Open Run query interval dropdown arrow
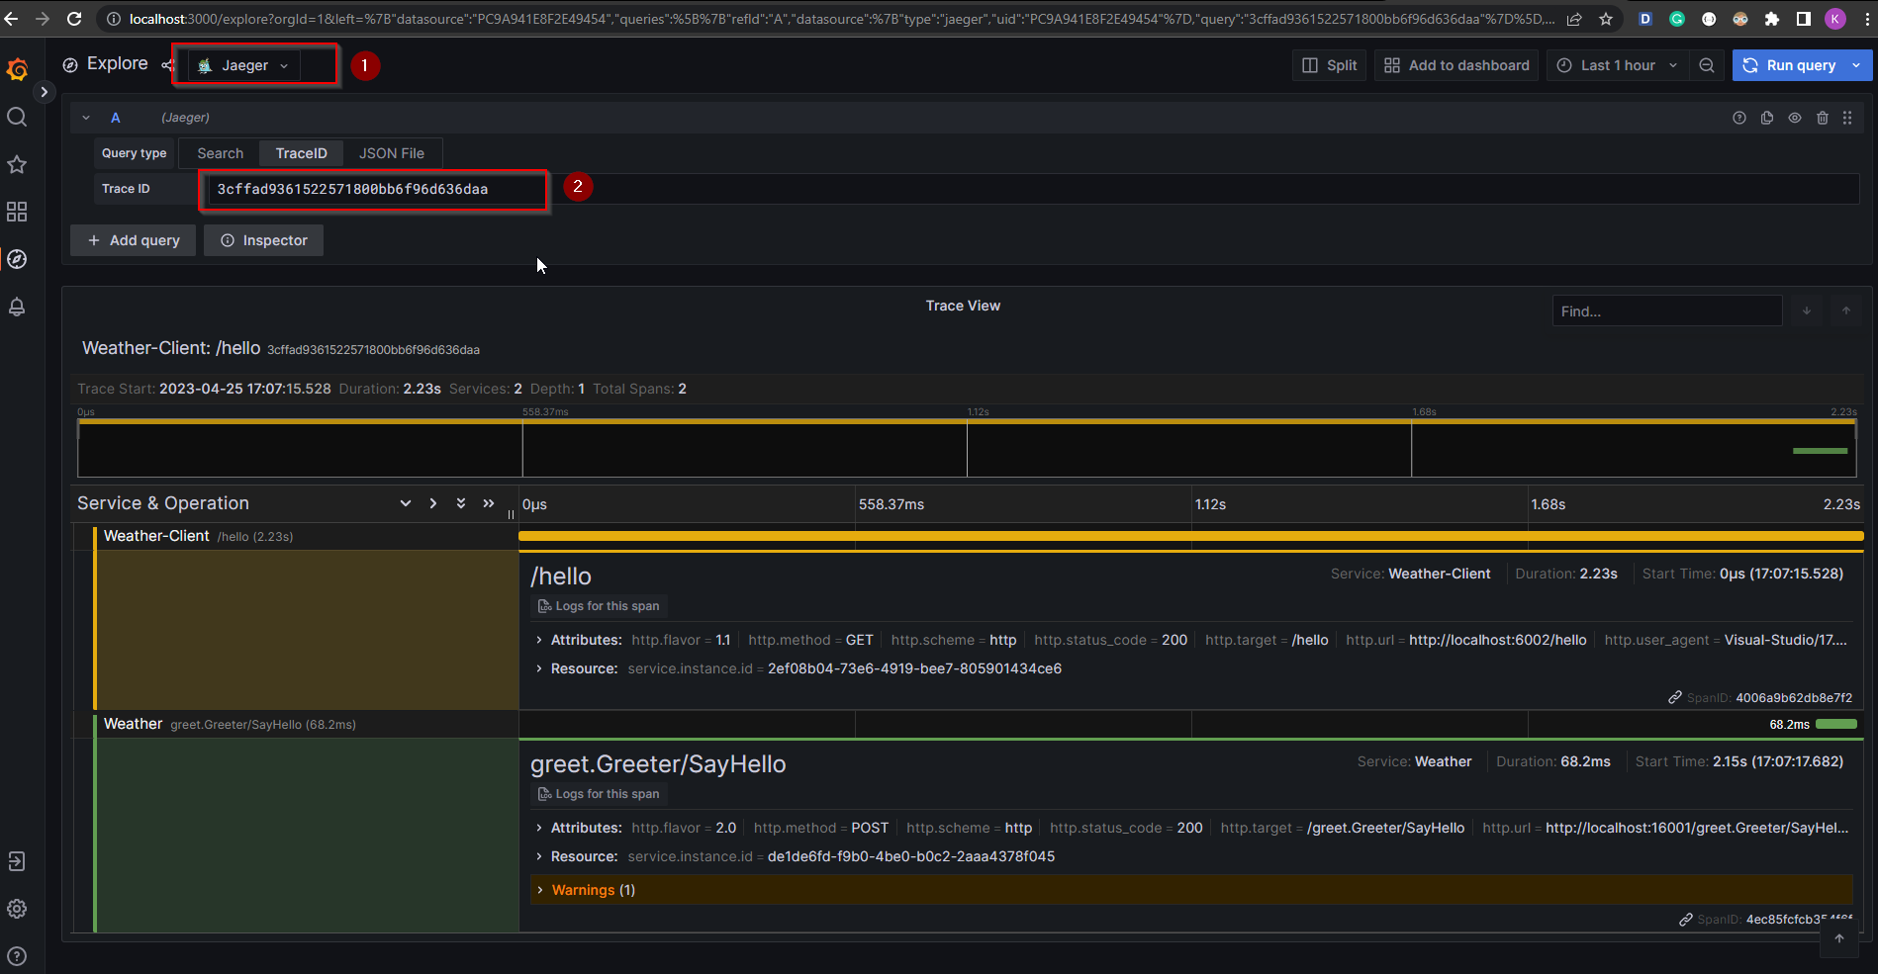 (x=1856, y=65)
